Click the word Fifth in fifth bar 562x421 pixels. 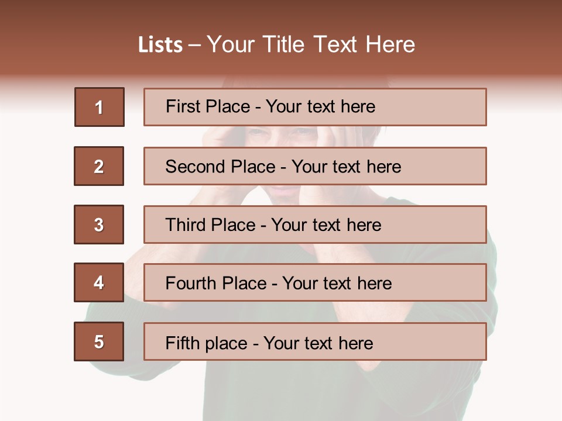tap(183, 343)
